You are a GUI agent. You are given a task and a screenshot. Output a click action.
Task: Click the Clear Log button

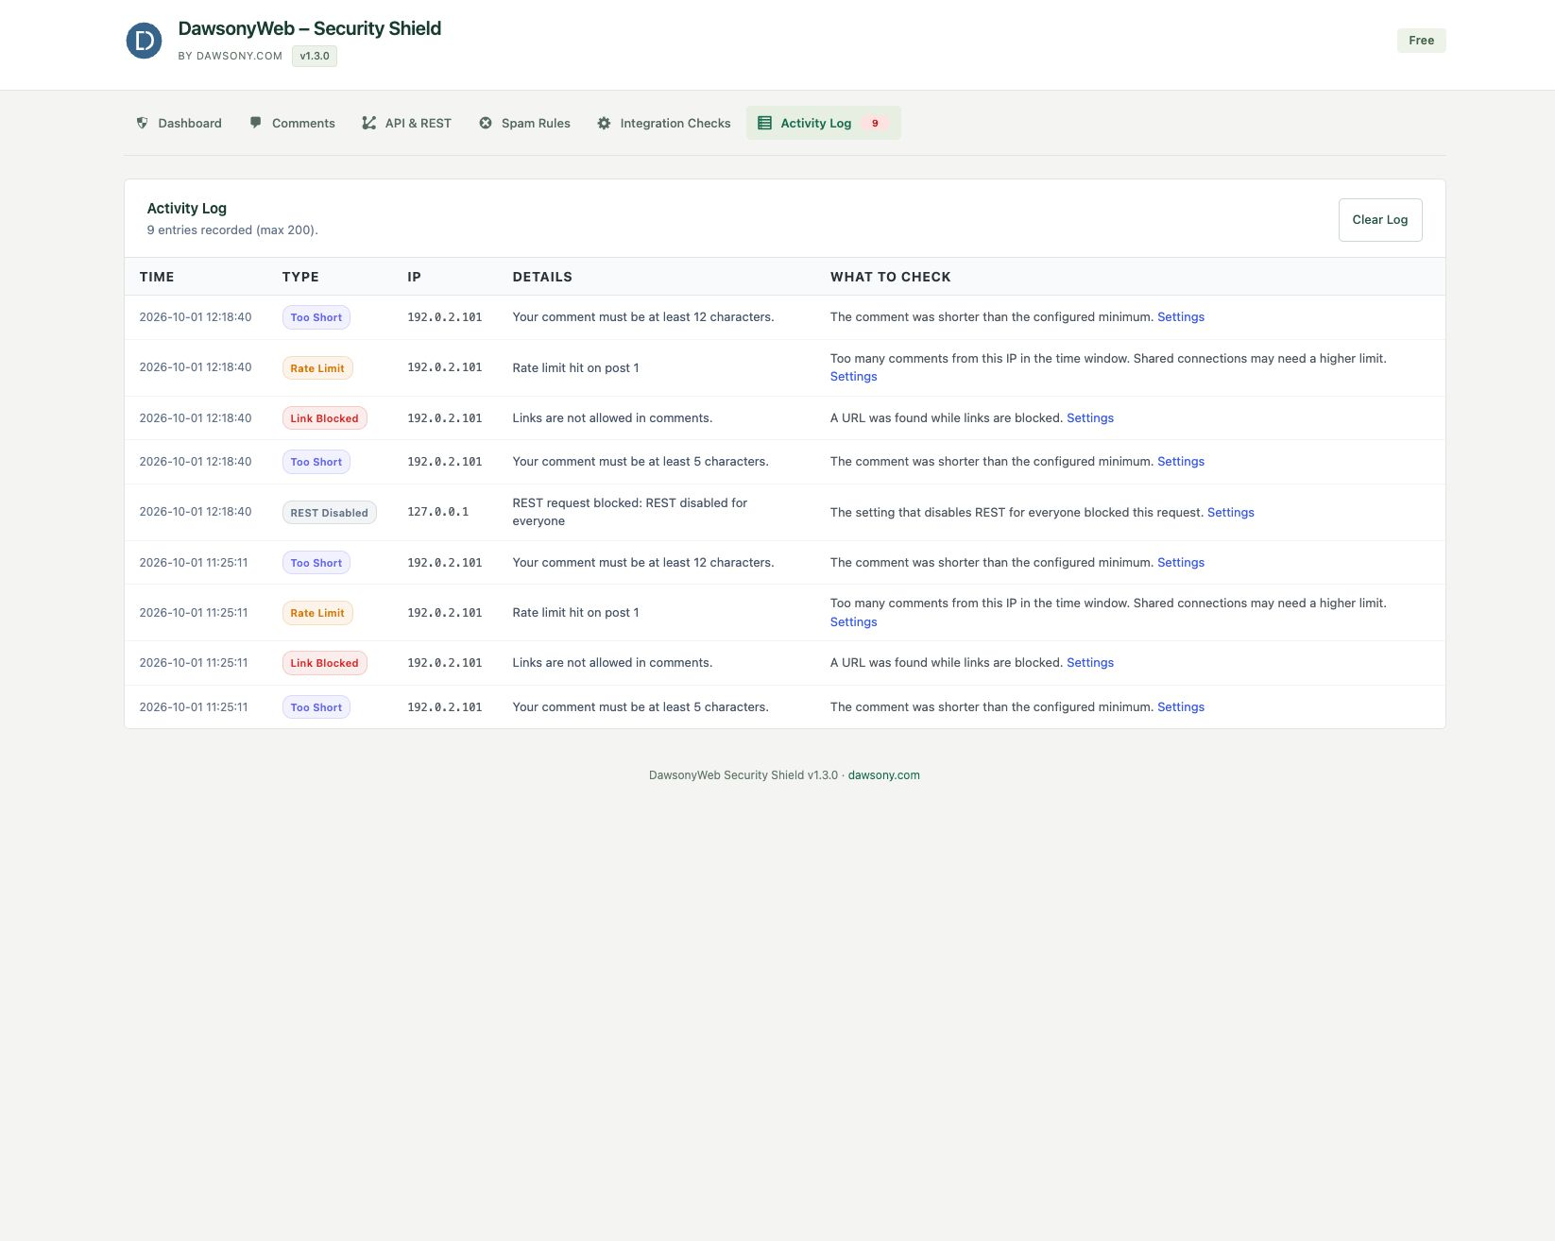tap(1379, 220)
